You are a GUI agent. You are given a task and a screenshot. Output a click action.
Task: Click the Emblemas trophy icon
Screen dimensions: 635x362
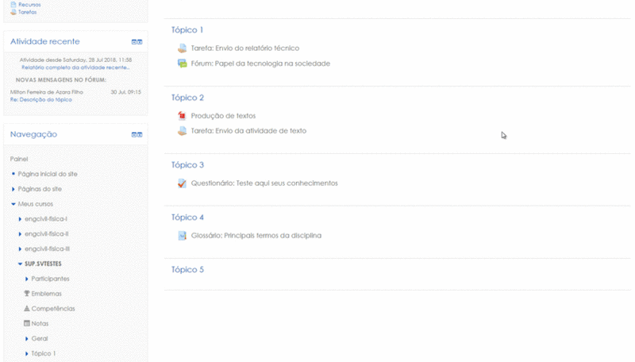click(x=27, y=294)
